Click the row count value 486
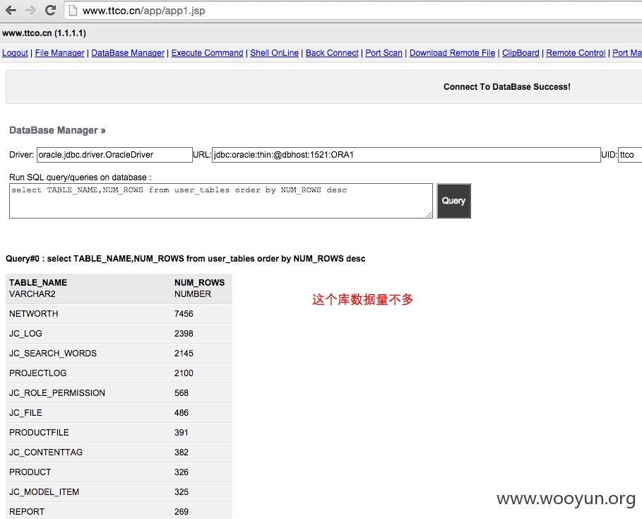642x519 pixels. tap(182, 412)
